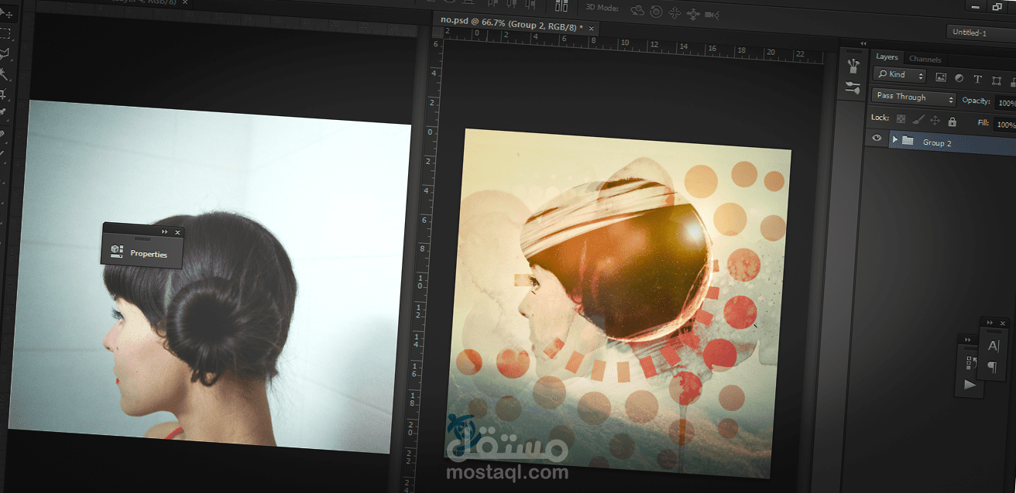
Task: Hide the Group 2 layer visibility eye
Action: click(877, 139)
